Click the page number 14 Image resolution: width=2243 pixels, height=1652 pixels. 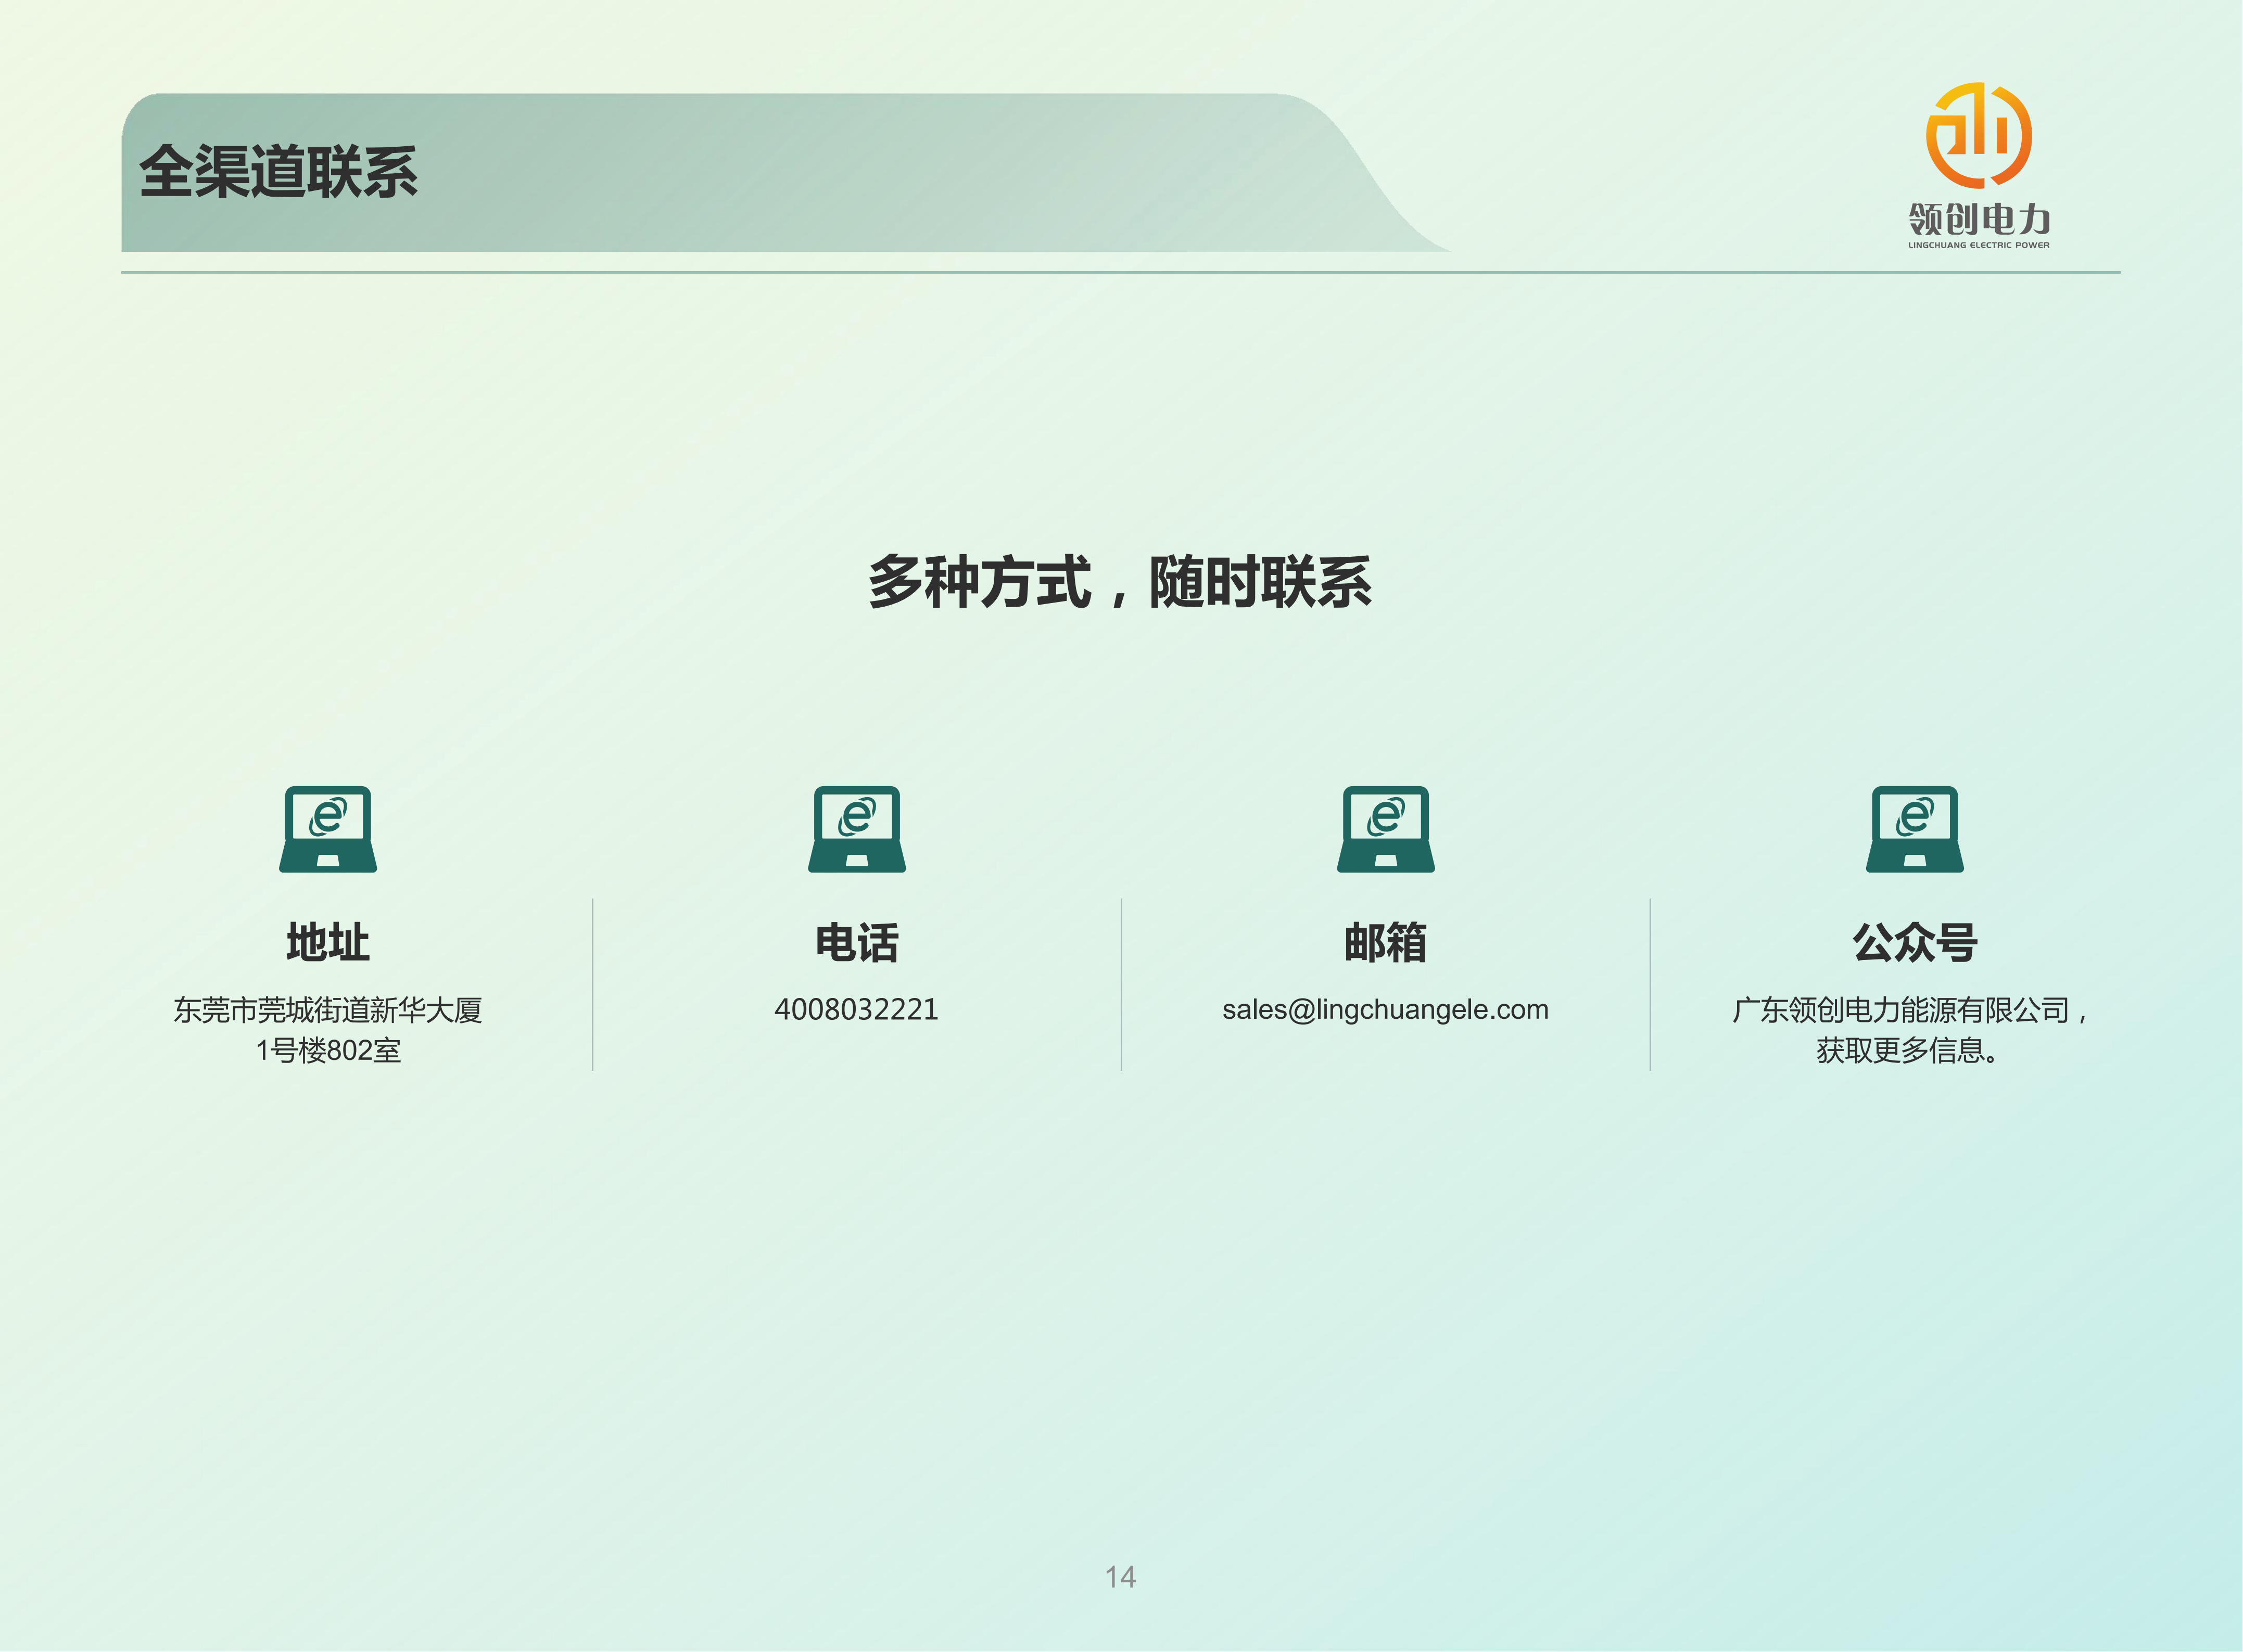(1121, 1577)
